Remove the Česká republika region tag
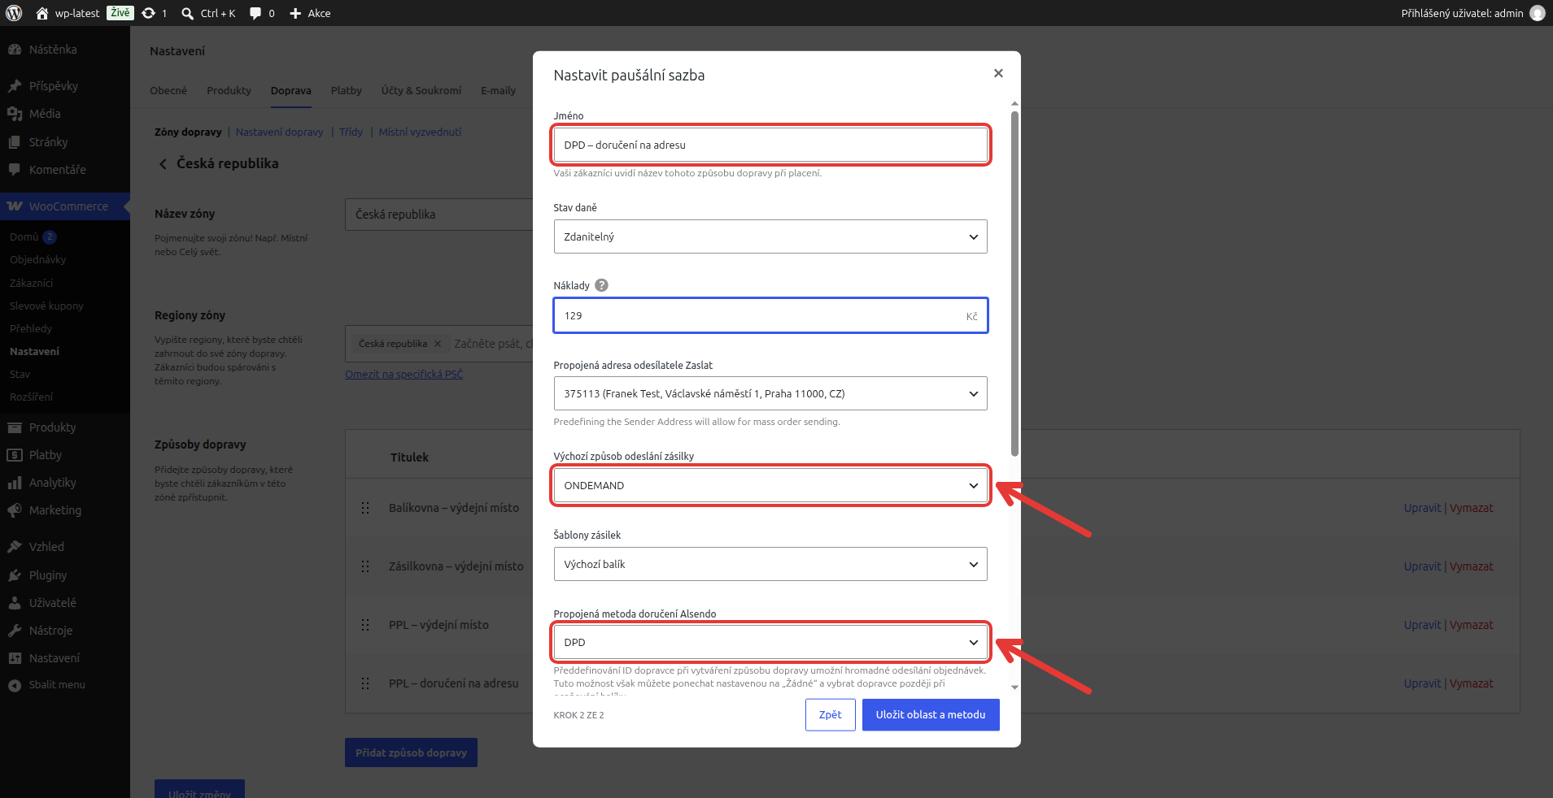This screenshot has height=798, width=1553. point(438,344)
